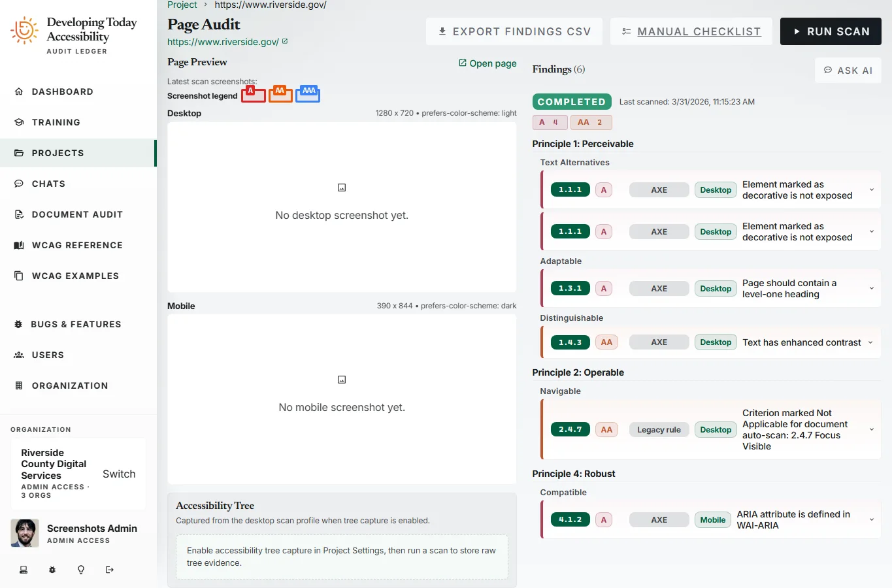This screenshot has width=892, height=588.
Task: Expand the 2.4.7 Focus Visible finding
Action: (x=872, y=429)
